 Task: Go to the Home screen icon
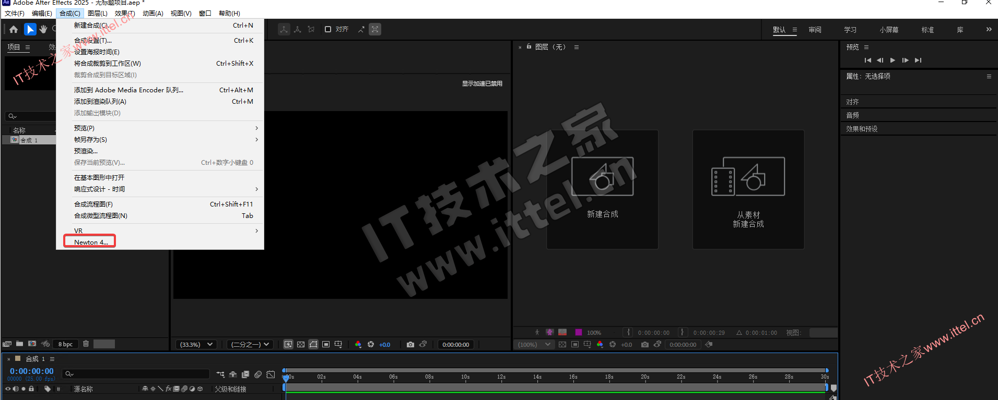point(14,30)
